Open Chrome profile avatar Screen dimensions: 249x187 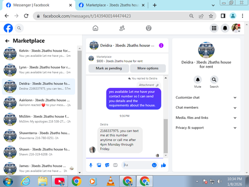tap(233, 16)
